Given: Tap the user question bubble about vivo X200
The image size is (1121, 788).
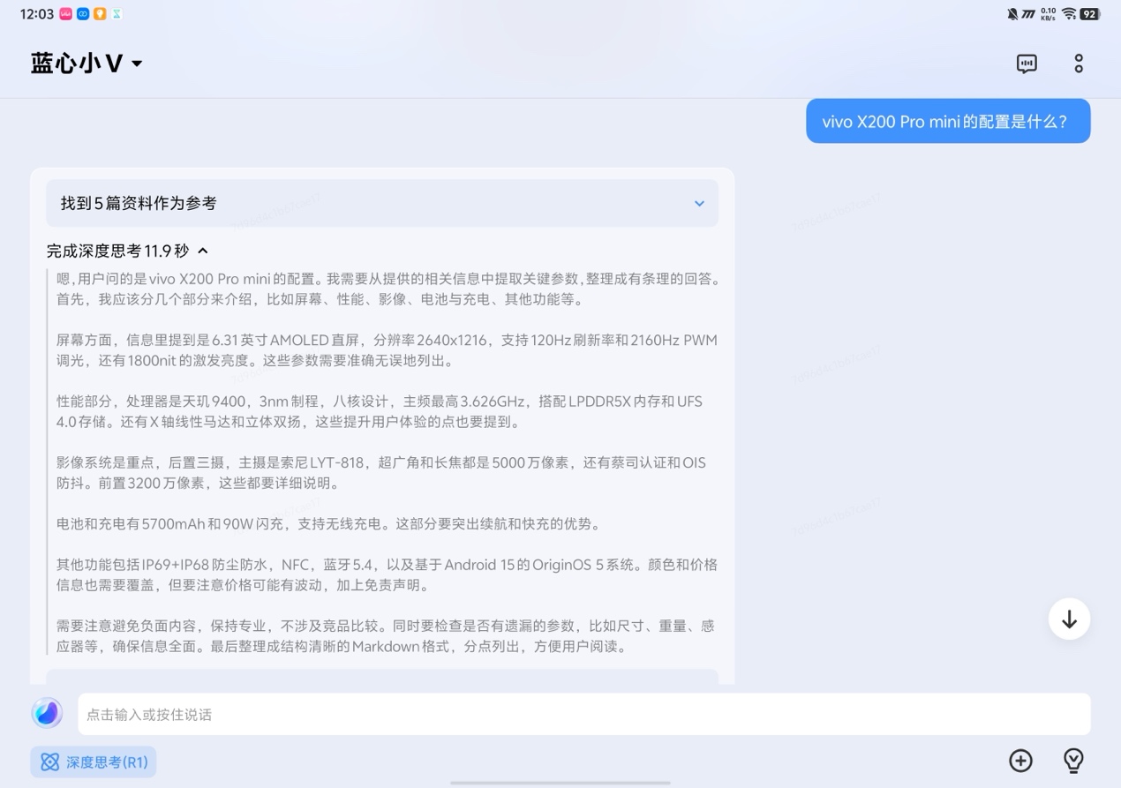Looking at the screenshot, I should [947, 122].
